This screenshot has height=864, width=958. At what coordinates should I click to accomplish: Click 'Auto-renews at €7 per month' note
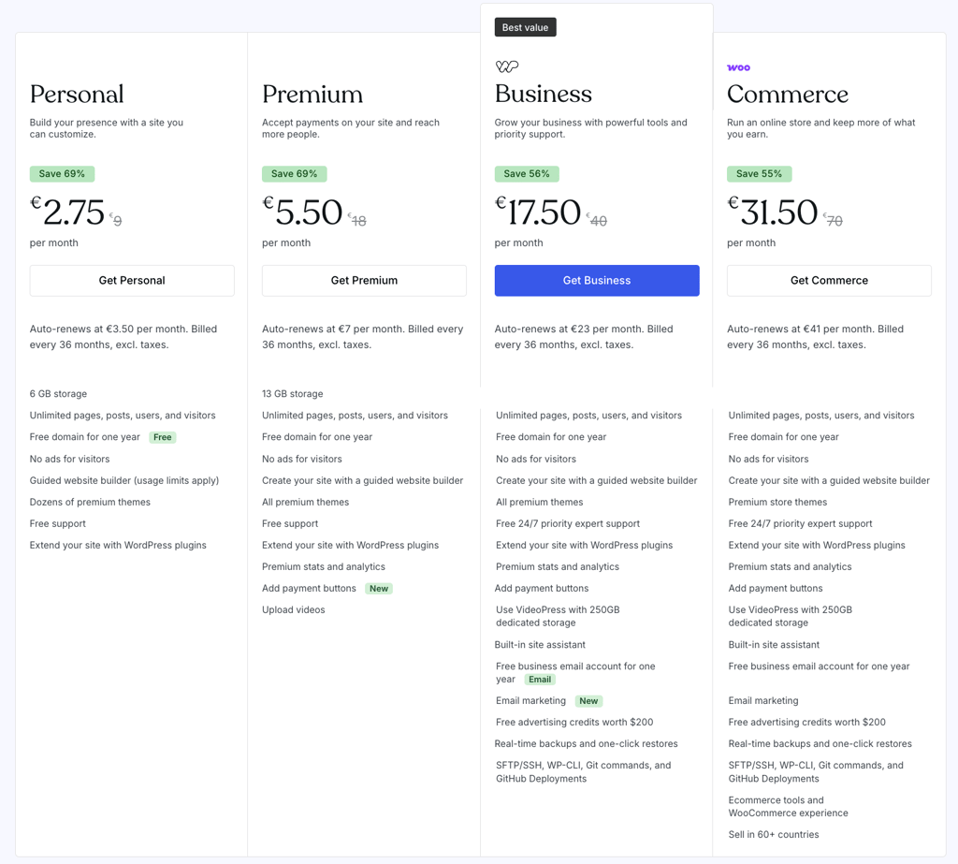pos(363,337)
